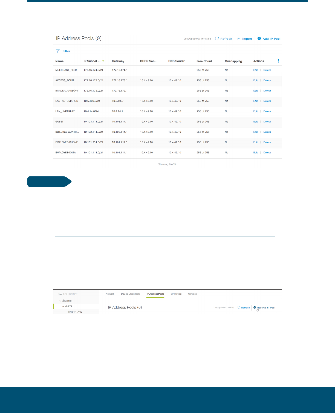Collapse the Global hierarchy node

[60, 301]
